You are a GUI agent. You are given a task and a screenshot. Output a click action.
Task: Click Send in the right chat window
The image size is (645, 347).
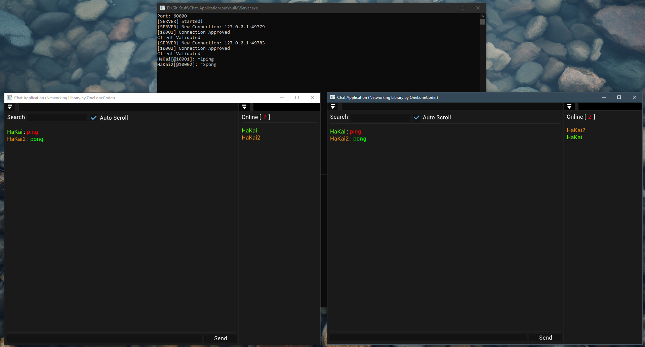click(x=546, y=338)
